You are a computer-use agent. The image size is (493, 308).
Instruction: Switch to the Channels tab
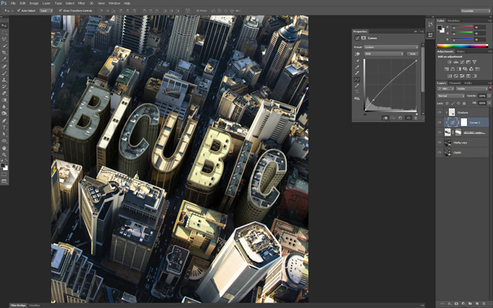point(454,83)
